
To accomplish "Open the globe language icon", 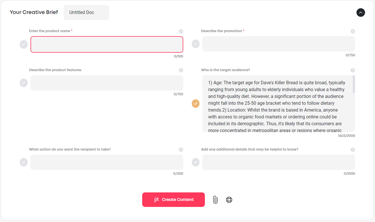I will pyautogui.click(x=229, y=200).
